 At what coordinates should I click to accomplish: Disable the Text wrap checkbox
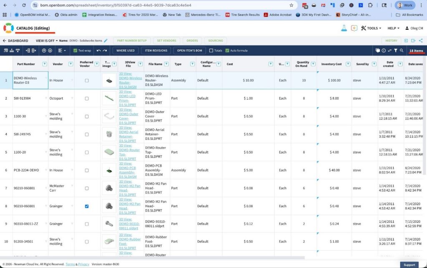click(75, 50)
